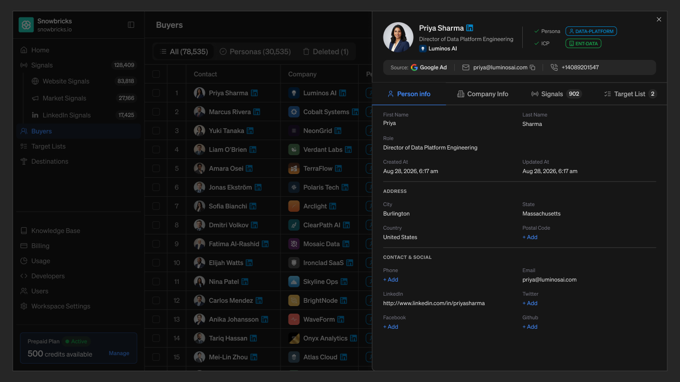Collapse the sidebar with the panel icon
This screenshot has height=382, width=680.
click(131, 25)
